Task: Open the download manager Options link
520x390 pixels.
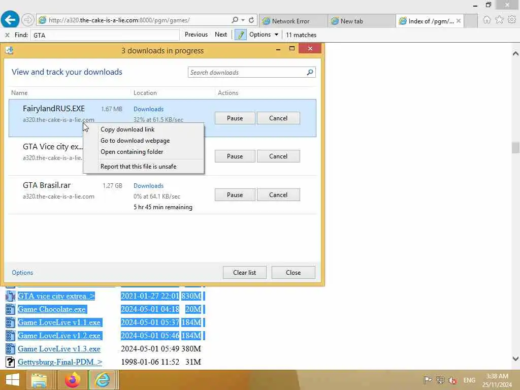Action: [x=22, y=273]
